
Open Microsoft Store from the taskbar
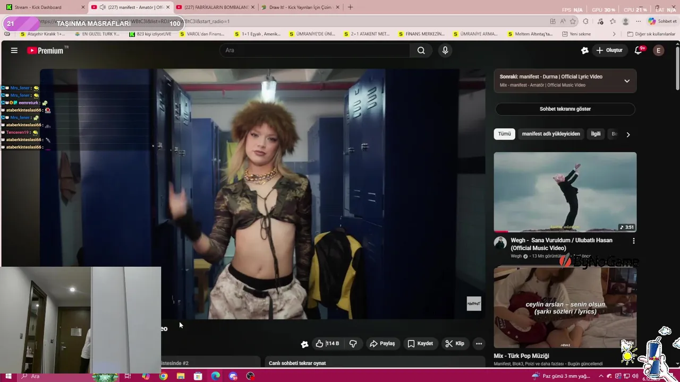coord(198,376)
